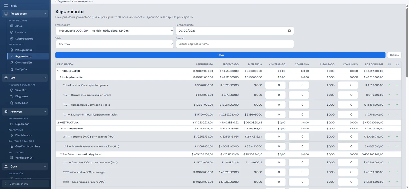Click the Gestión de cambios icon
This screenshot has width=409, height=189.
tap(12, 146)
